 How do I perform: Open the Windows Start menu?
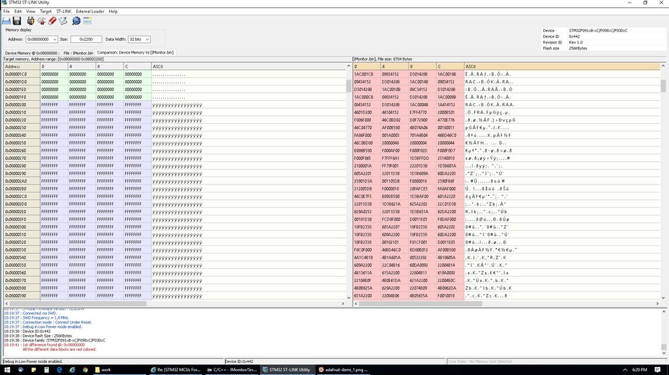pyautogui.click(x=7, y=370)
